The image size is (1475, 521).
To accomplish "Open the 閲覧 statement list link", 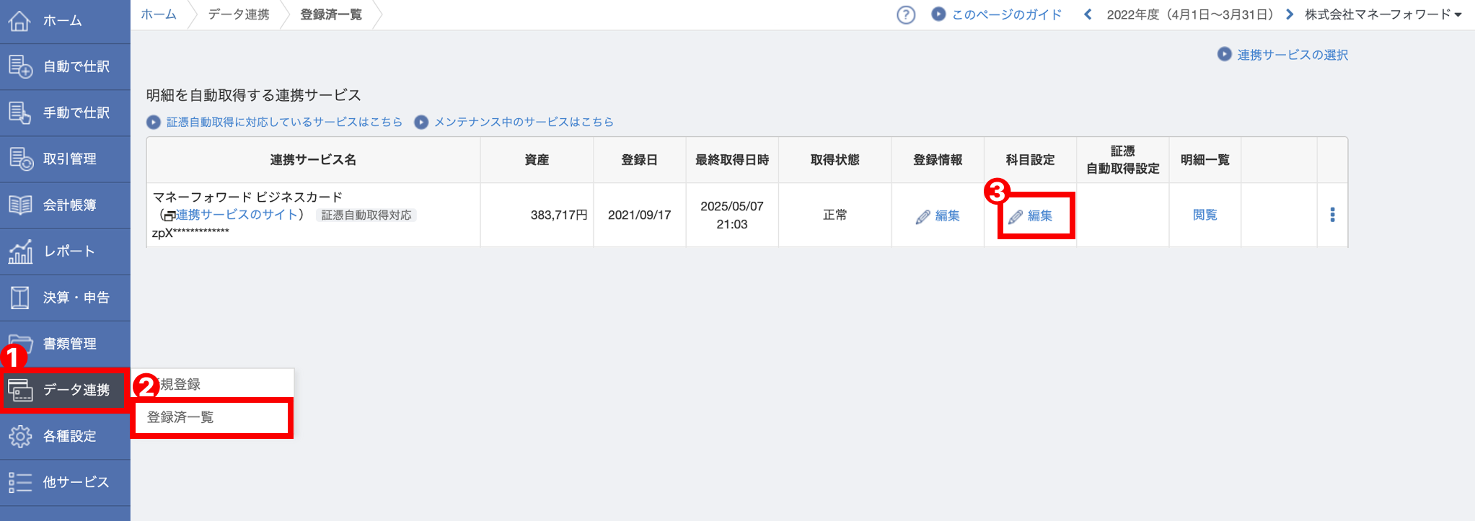I will point(1205,215).
